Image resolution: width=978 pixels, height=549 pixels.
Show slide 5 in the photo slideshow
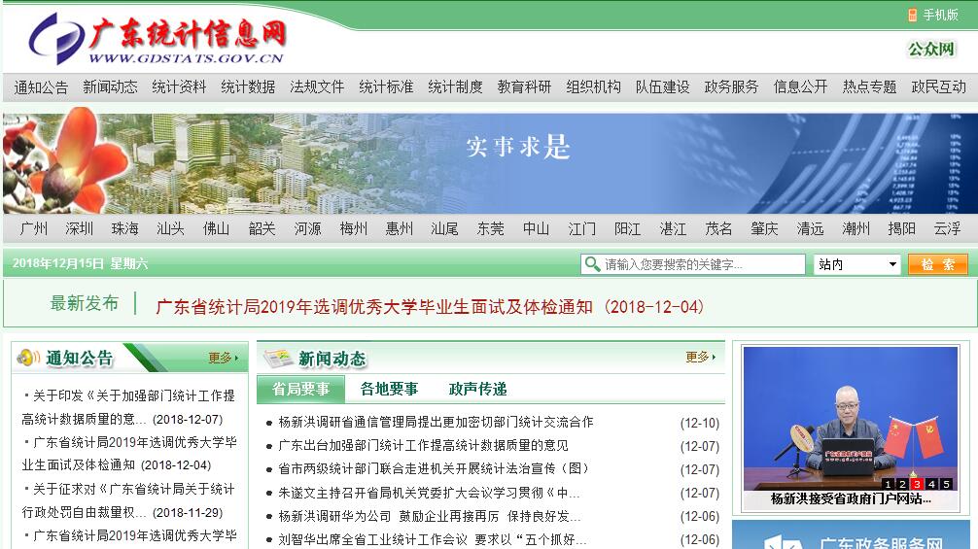tap(946, 484)
